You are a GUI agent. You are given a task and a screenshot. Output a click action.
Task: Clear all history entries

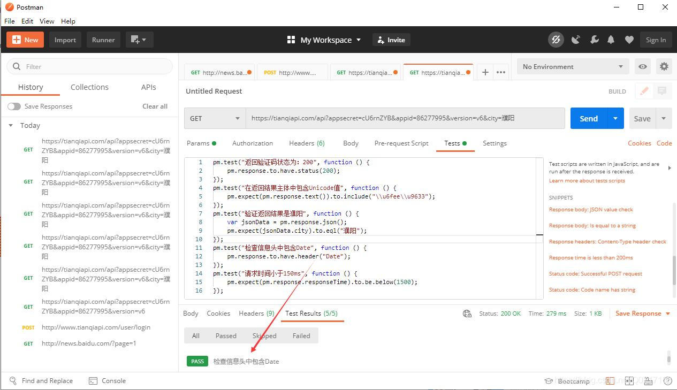pyautogui.click(x=155, y=106)
